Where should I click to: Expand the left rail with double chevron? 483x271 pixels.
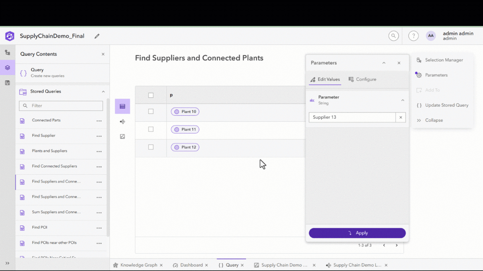click(7, 263)
